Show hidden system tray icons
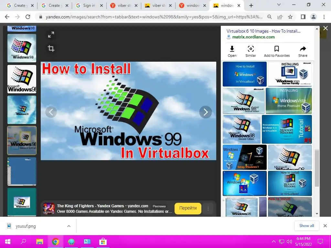 click(273, 242)
